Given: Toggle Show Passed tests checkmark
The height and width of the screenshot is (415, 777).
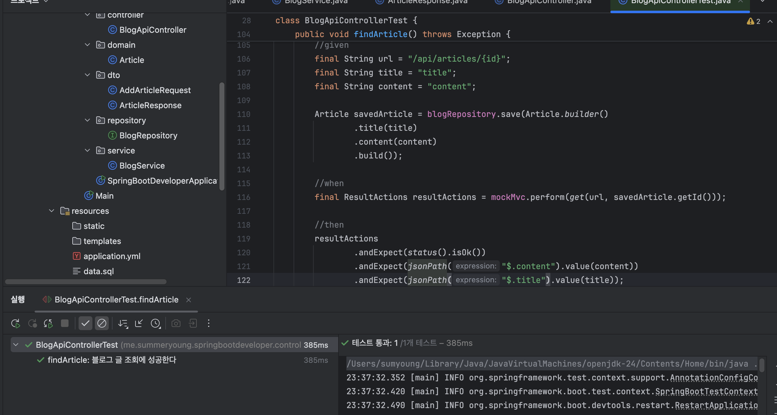Looking at the screenshot, I should tap(85, 323).
